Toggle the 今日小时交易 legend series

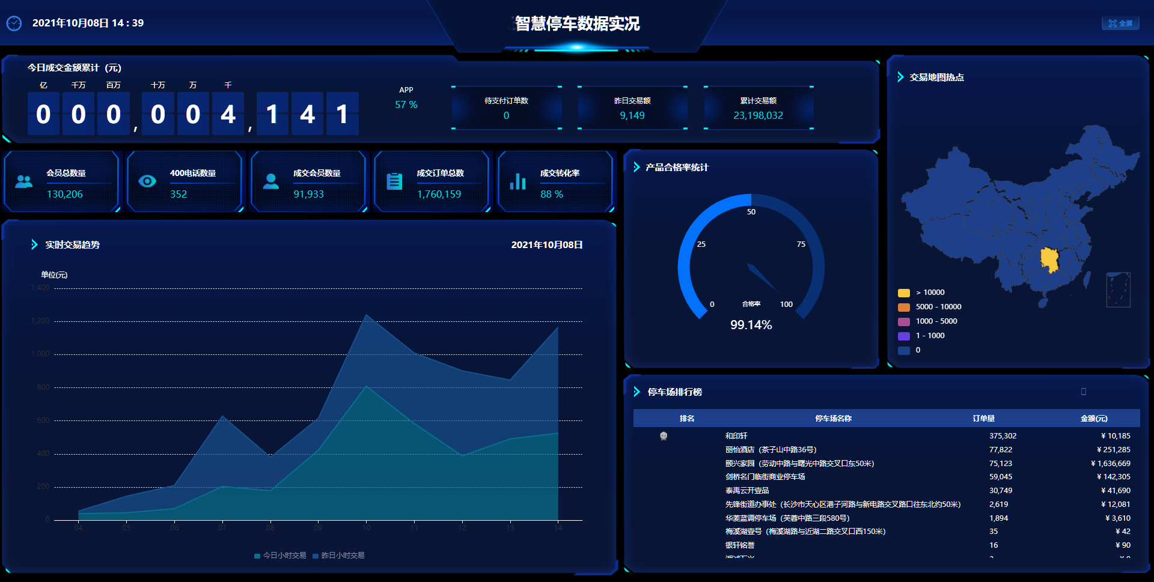coord(280,556)
